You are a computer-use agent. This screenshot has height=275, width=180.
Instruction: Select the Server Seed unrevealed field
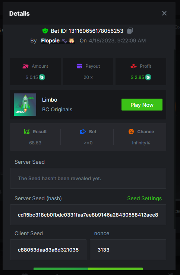pos(88,178)
